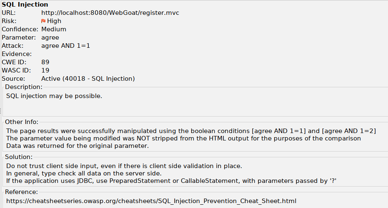Select the Parameter value agree

50,37
